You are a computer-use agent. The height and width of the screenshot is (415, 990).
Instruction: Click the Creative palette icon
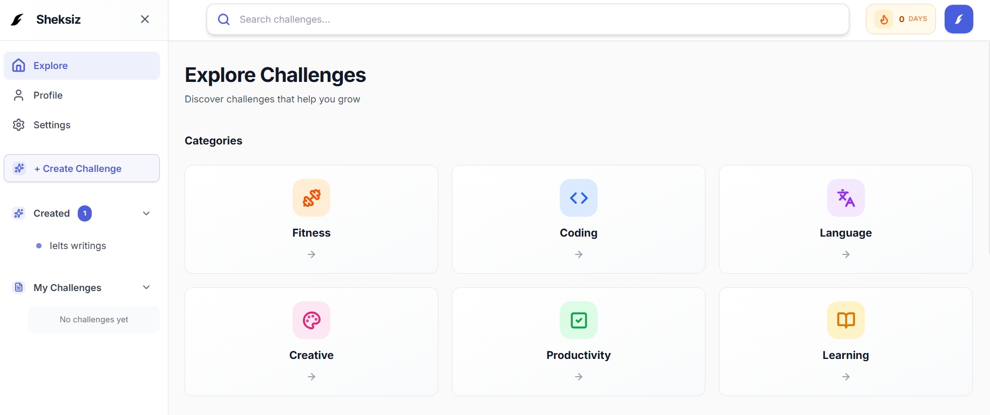click(311, 320)
